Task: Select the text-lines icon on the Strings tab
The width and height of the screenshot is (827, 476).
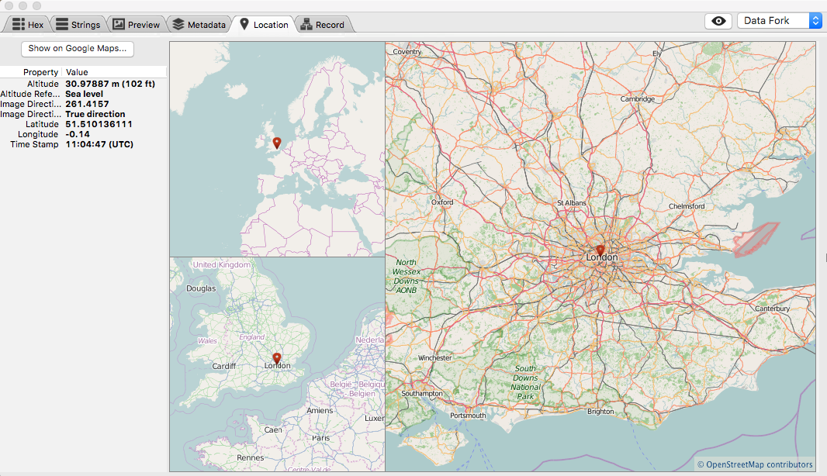Action: pyautogui.click(x=61, y=24)
